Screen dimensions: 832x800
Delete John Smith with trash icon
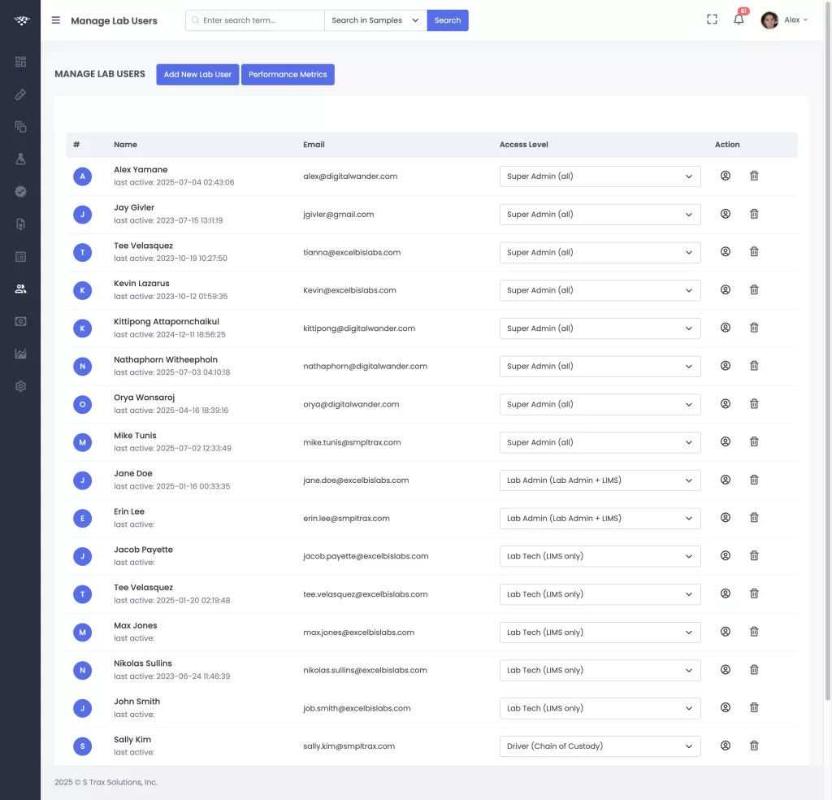[754, 707]
